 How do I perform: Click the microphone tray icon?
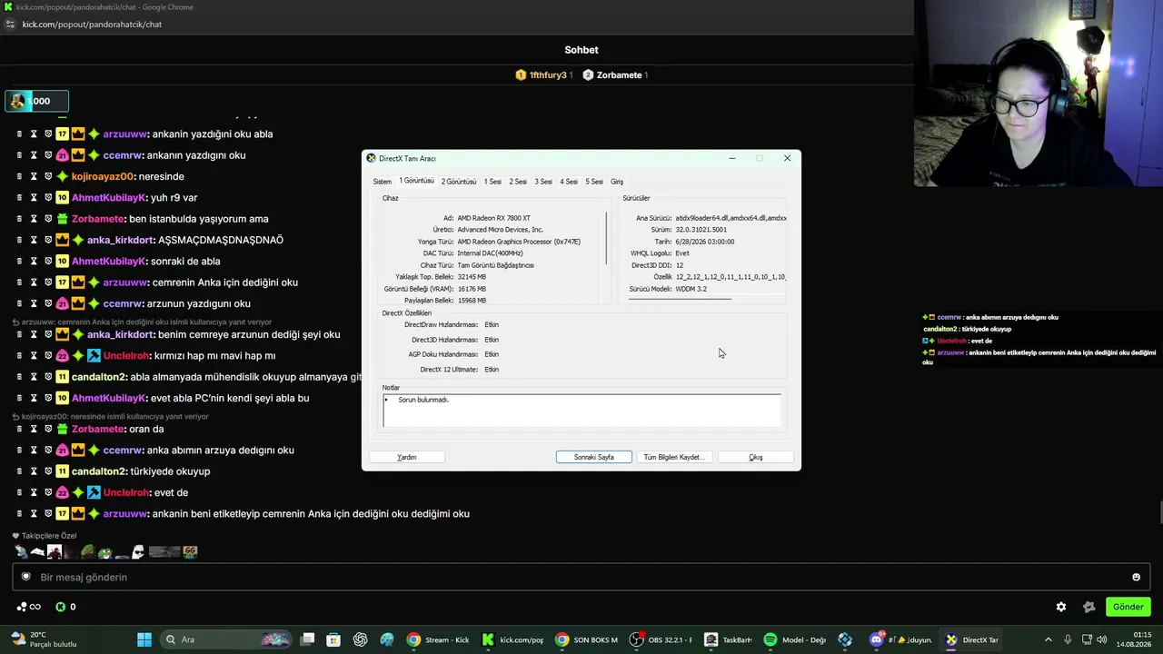(1068, 639)
